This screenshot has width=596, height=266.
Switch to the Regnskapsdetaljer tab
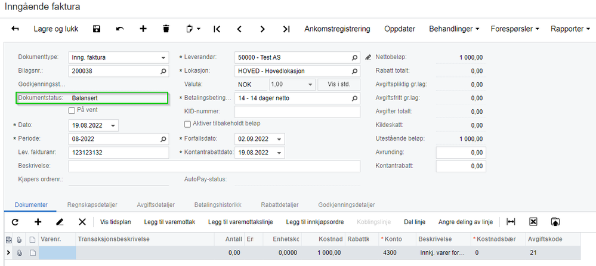pos(92,205)
